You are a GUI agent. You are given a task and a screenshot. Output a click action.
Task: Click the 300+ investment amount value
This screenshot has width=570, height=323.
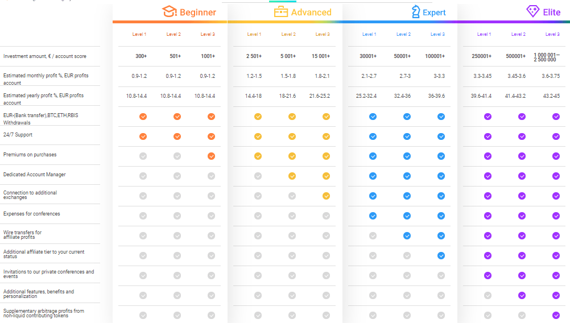click(142, 56)
